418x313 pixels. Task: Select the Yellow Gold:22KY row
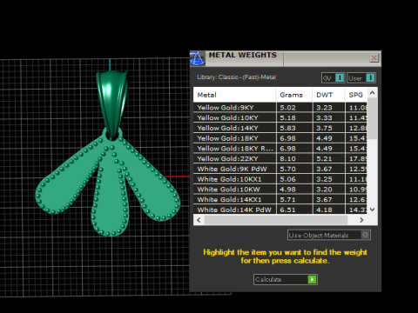[x=280, y=158]
